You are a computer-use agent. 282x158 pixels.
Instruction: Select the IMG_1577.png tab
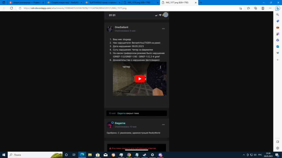(x=179, y=3)
